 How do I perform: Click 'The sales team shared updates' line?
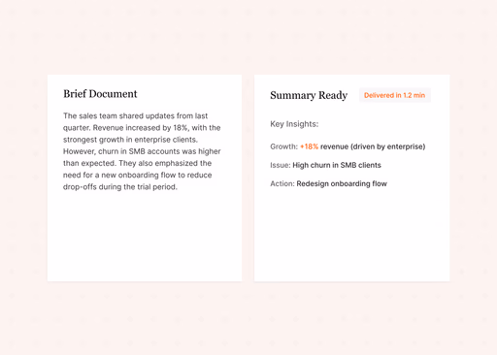coord(118,115)
